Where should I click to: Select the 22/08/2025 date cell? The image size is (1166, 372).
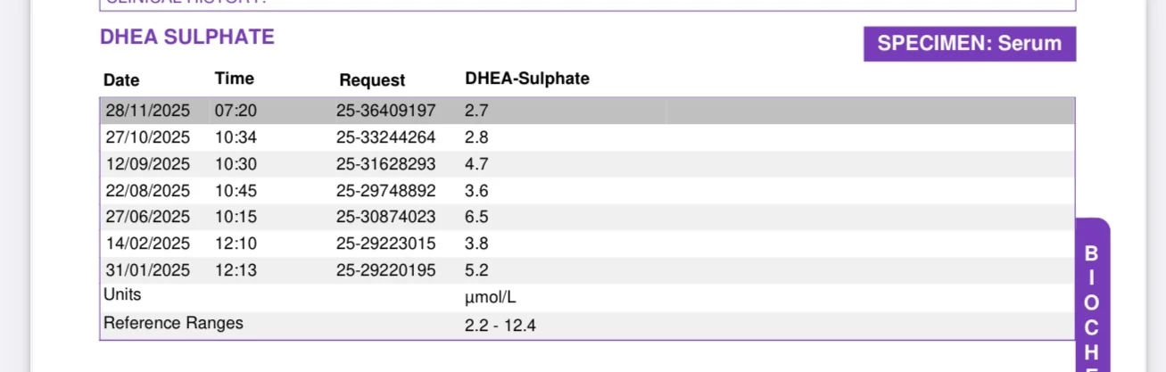pyautogui.click(x=148, y=191)
